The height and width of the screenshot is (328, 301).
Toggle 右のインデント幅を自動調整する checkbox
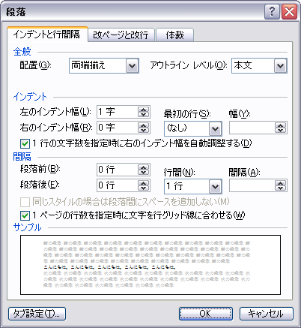tap(25, 143)
